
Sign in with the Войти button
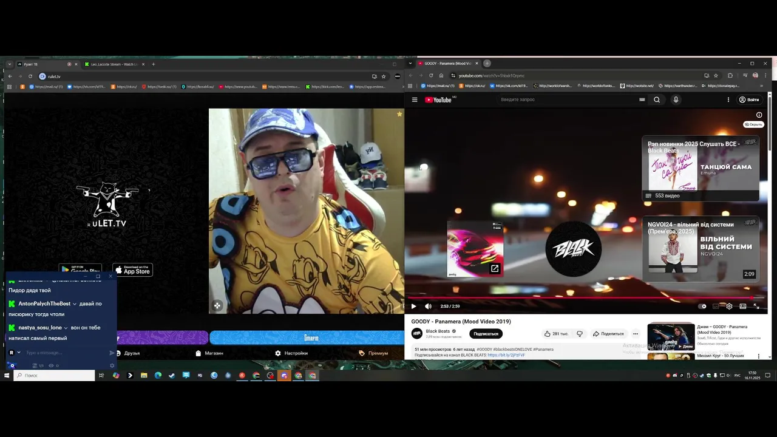(x=749, y=100)
